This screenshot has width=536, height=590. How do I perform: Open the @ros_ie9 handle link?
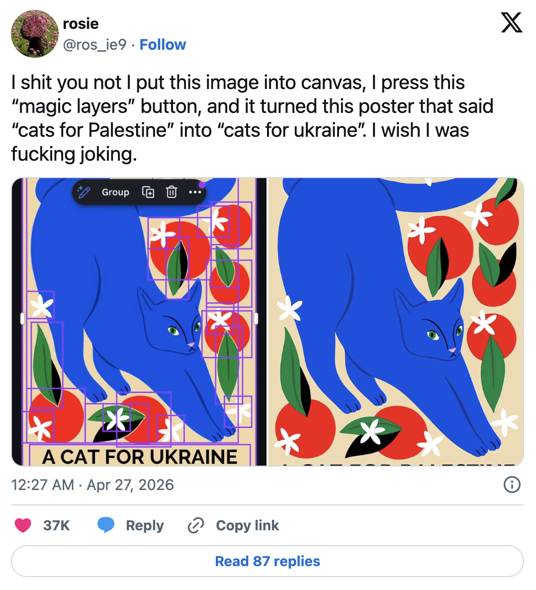[94, 45]
